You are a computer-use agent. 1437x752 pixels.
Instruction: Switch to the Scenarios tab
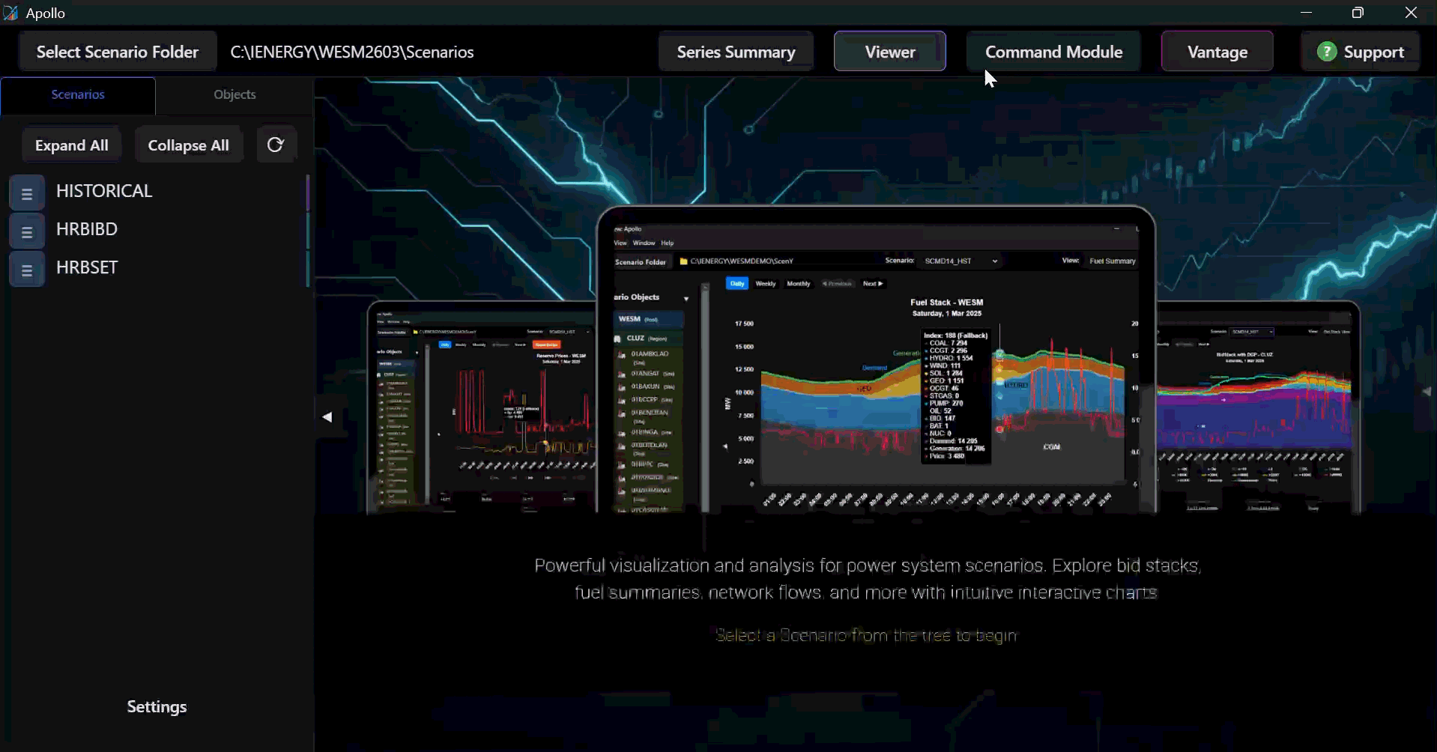78,95
